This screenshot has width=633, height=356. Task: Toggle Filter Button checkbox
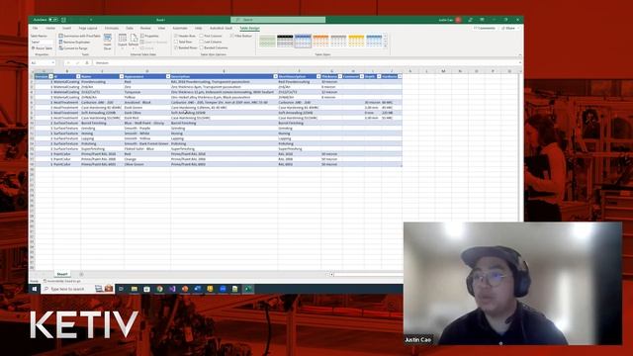pos(232,36)
